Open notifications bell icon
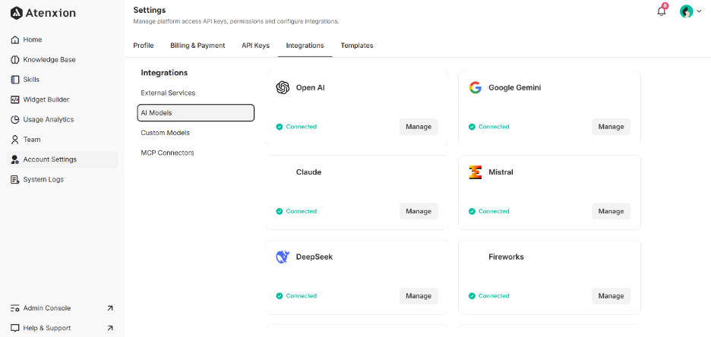The height and width of the screenshot is (337, 711). [662, 11]
